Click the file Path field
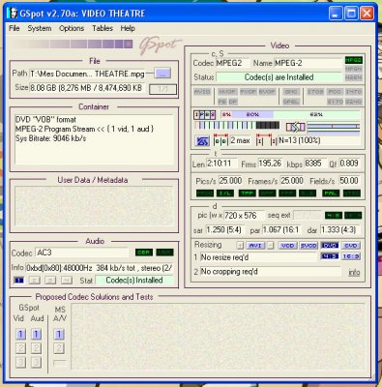Screen dimensions: 382x387 (x=87, y=74)
